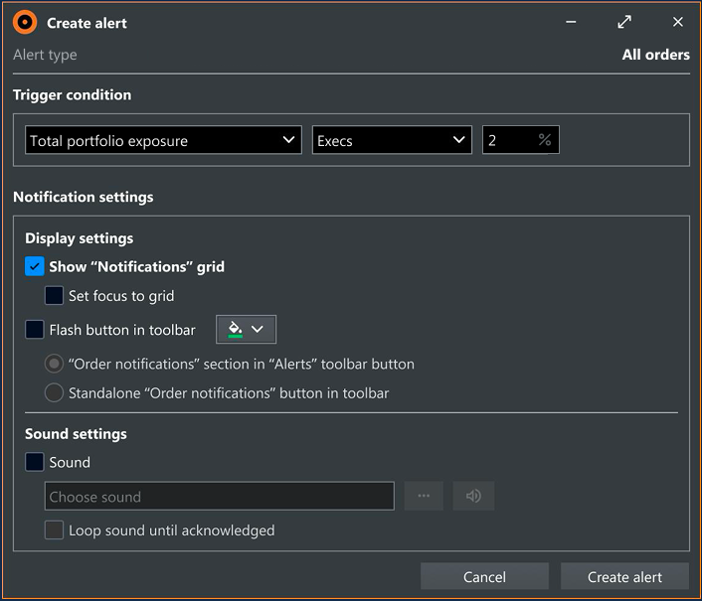Open the Execs dropdown
This screenshot has height=601, width=702.
click(392, 140)
